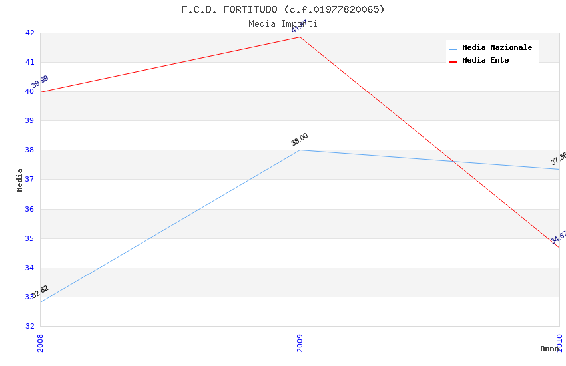Click the 32.82 data label
This screenshot has height=366, width=566.
point(40,292)
